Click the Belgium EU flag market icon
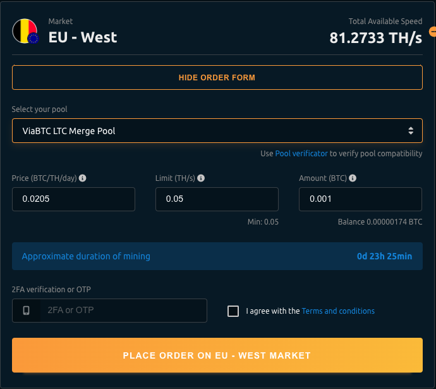 pyautogui.click(x=25, y=31)
